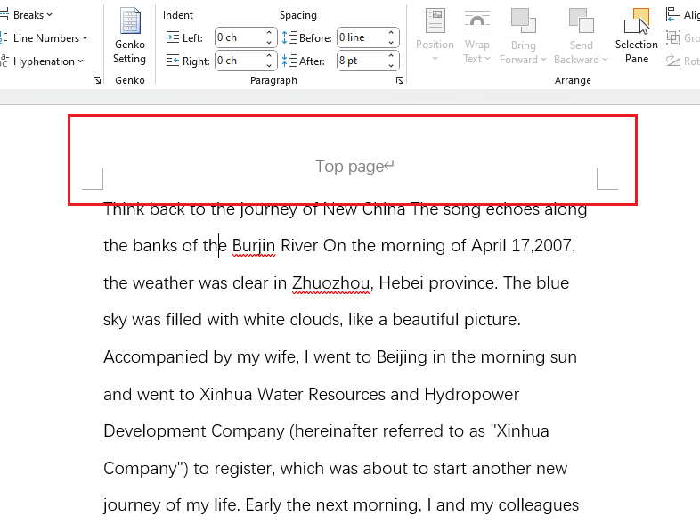Viewport: 700px width, 524px height.
Task: Click the Indent Right icon
Action: 172,61
